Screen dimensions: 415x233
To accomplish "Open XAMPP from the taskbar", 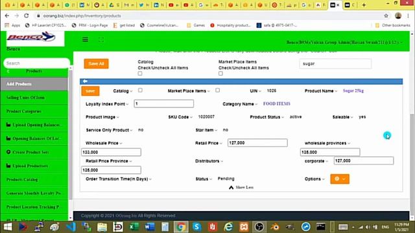I will click(244, 227).
